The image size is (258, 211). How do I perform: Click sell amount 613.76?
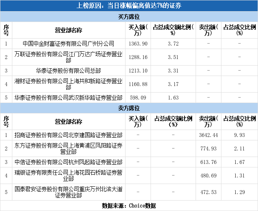pos(208,162)
